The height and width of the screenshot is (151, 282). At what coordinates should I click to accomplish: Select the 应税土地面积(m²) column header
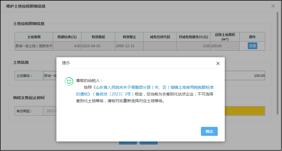[x=225, y=37]
